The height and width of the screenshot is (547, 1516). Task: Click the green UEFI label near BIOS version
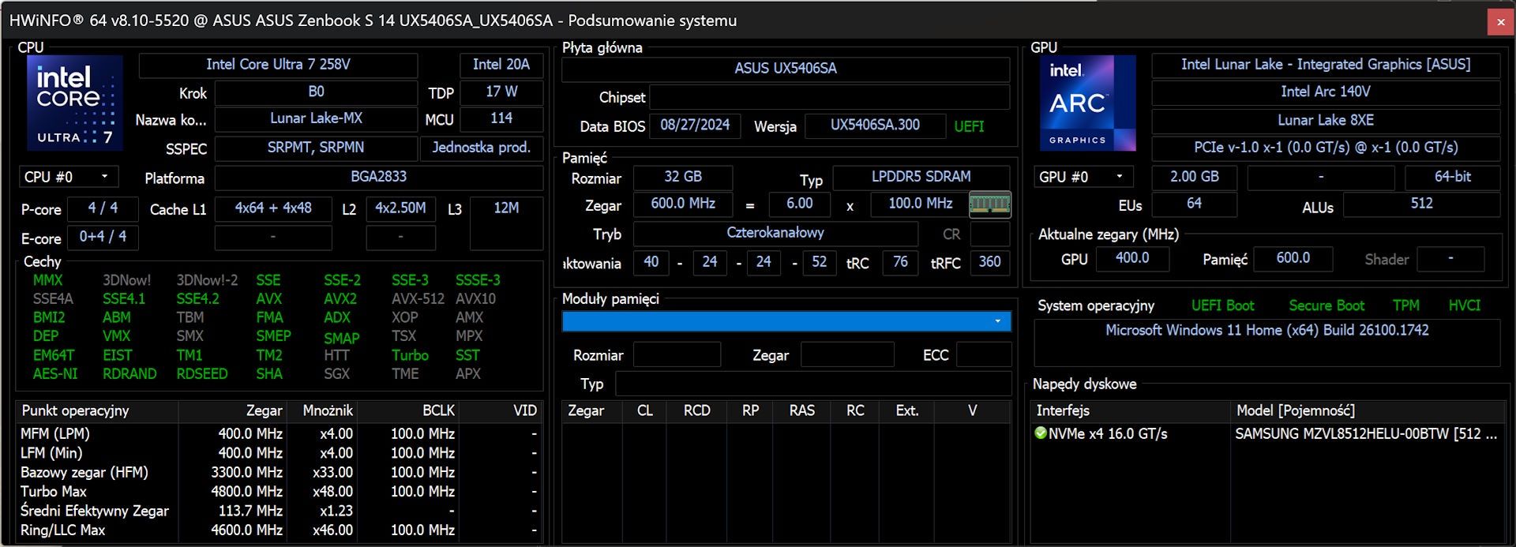pos(969,126)
